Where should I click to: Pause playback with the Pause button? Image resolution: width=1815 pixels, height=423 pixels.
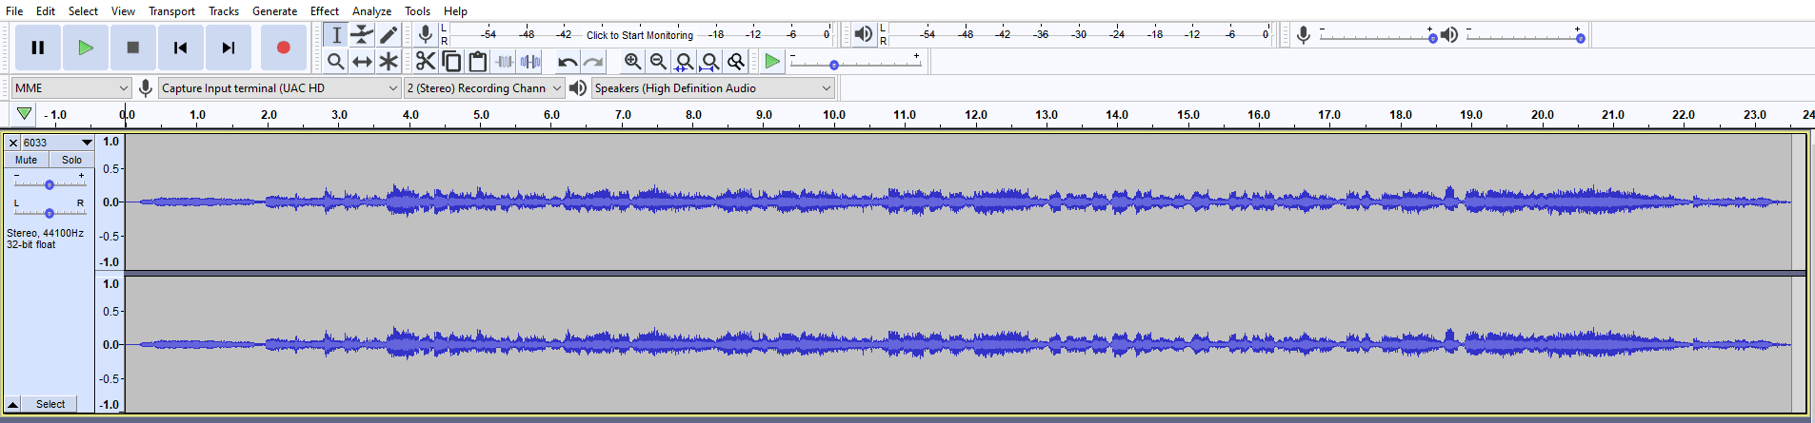[x=38, y=48]
